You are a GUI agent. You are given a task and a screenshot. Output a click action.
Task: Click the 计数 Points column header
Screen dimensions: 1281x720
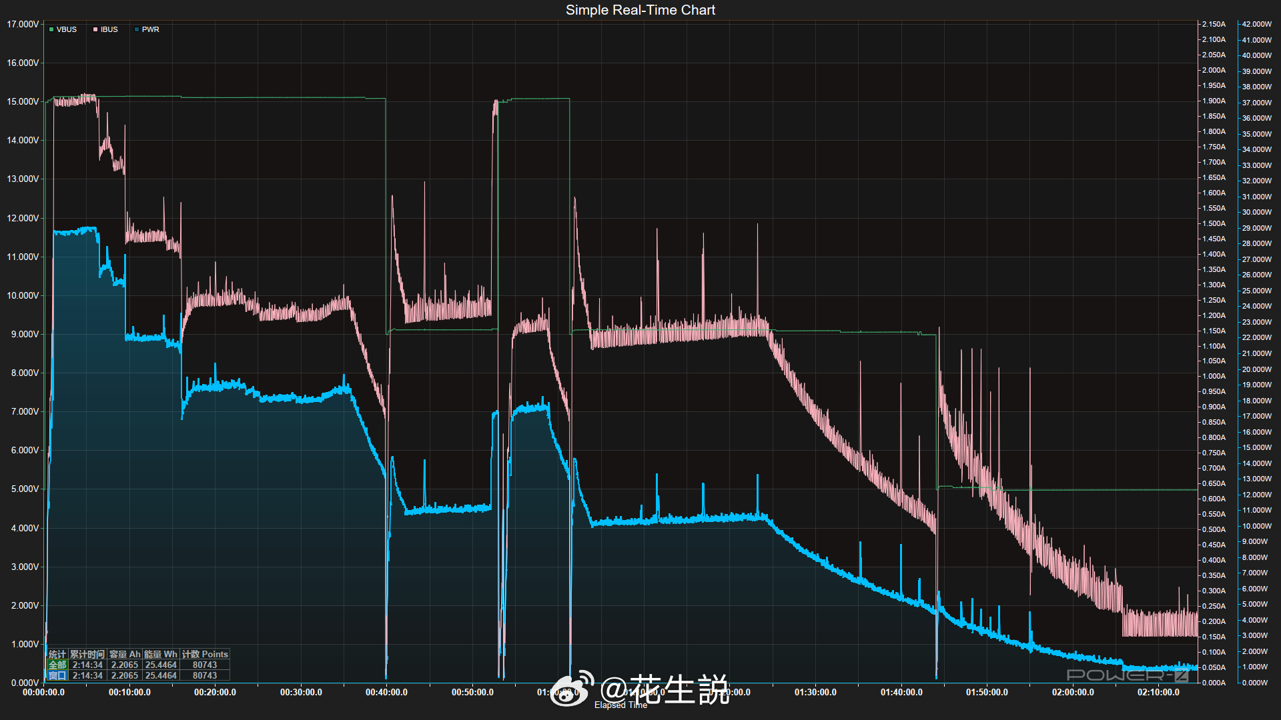205,654
